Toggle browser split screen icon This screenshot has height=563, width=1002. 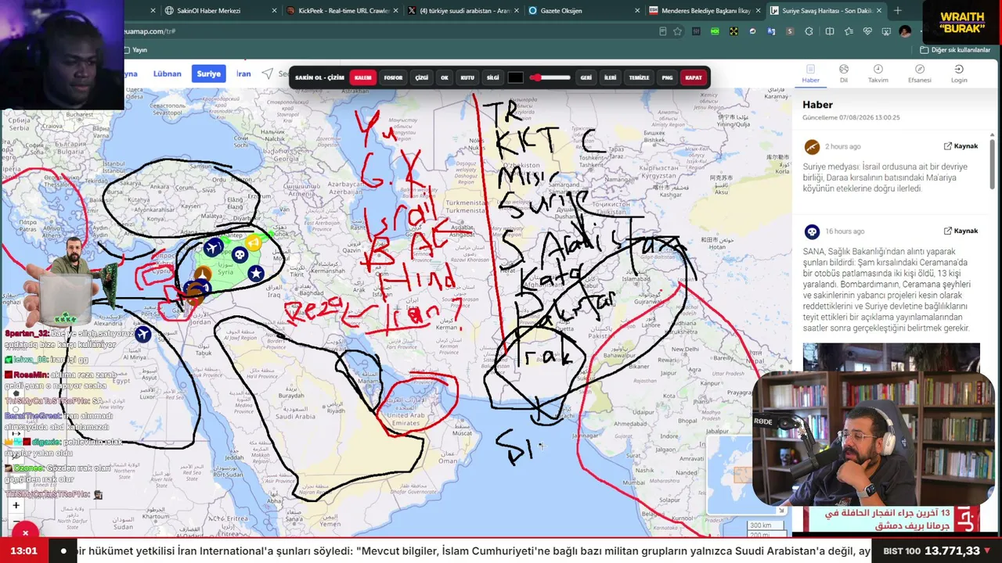(828, 31)
